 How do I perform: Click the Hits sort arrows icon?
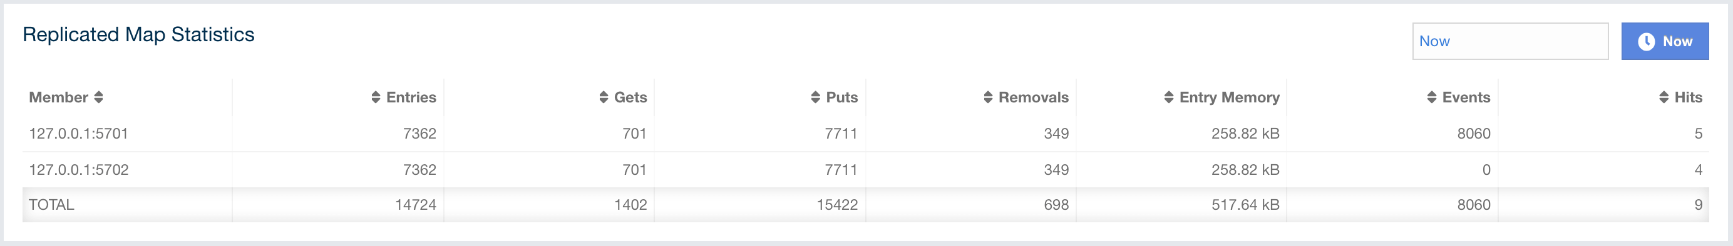tap(1664, 97)
